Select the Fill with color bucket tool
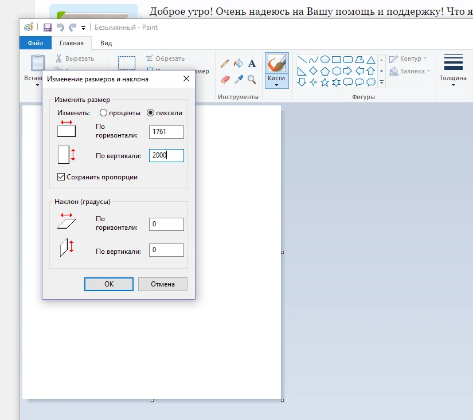This screenshot has width=473, height=420. [x=239, y=64]
